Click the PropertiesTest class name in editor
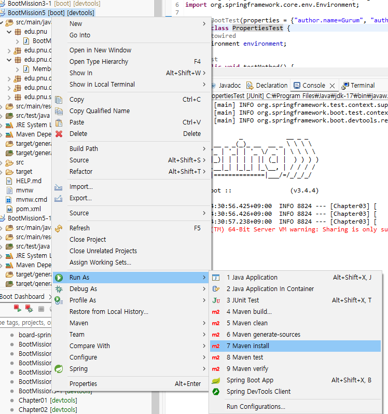Screen dimensions: 388x414 click(257, 28)
